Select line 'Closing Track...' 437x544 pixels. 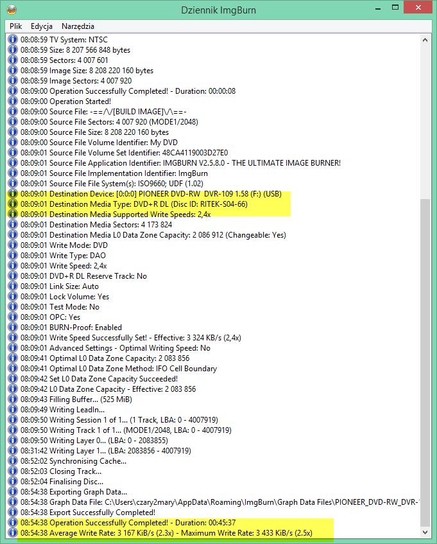[61, 471]
